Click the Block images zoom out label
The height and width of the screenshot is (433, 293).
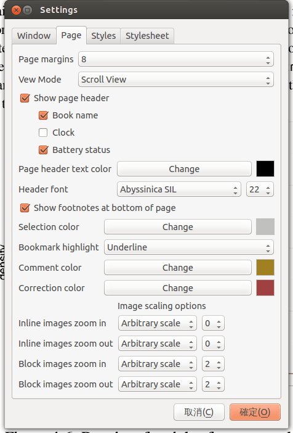[66, 384]
